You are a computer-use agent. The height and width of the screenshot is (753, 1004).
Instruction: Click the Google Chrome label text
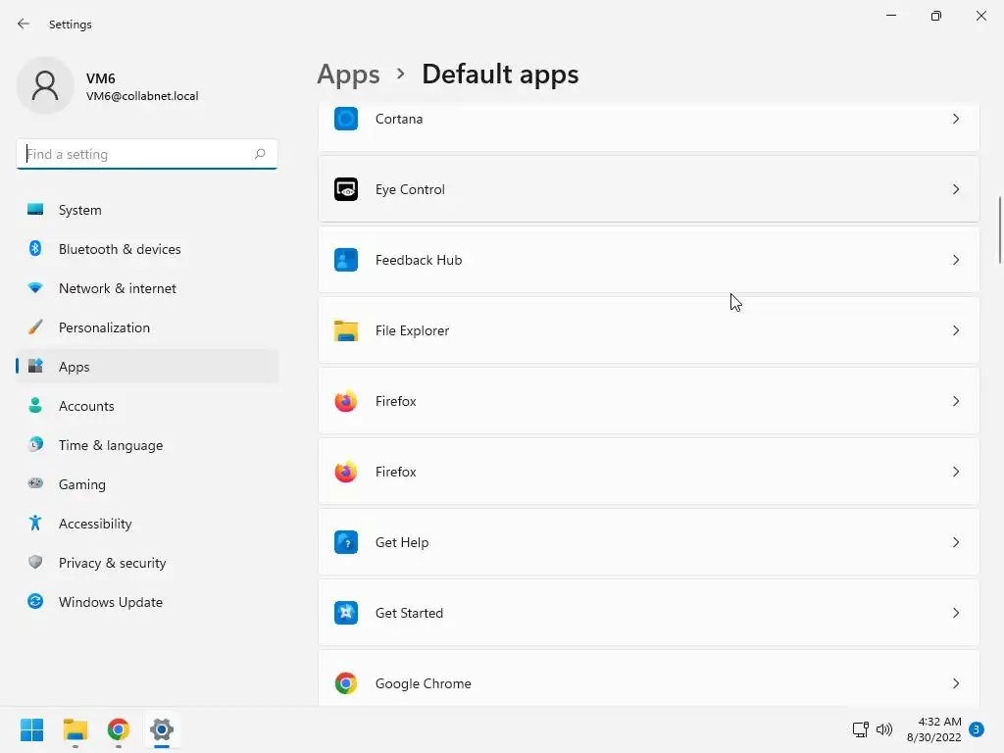tap(424, 683)
